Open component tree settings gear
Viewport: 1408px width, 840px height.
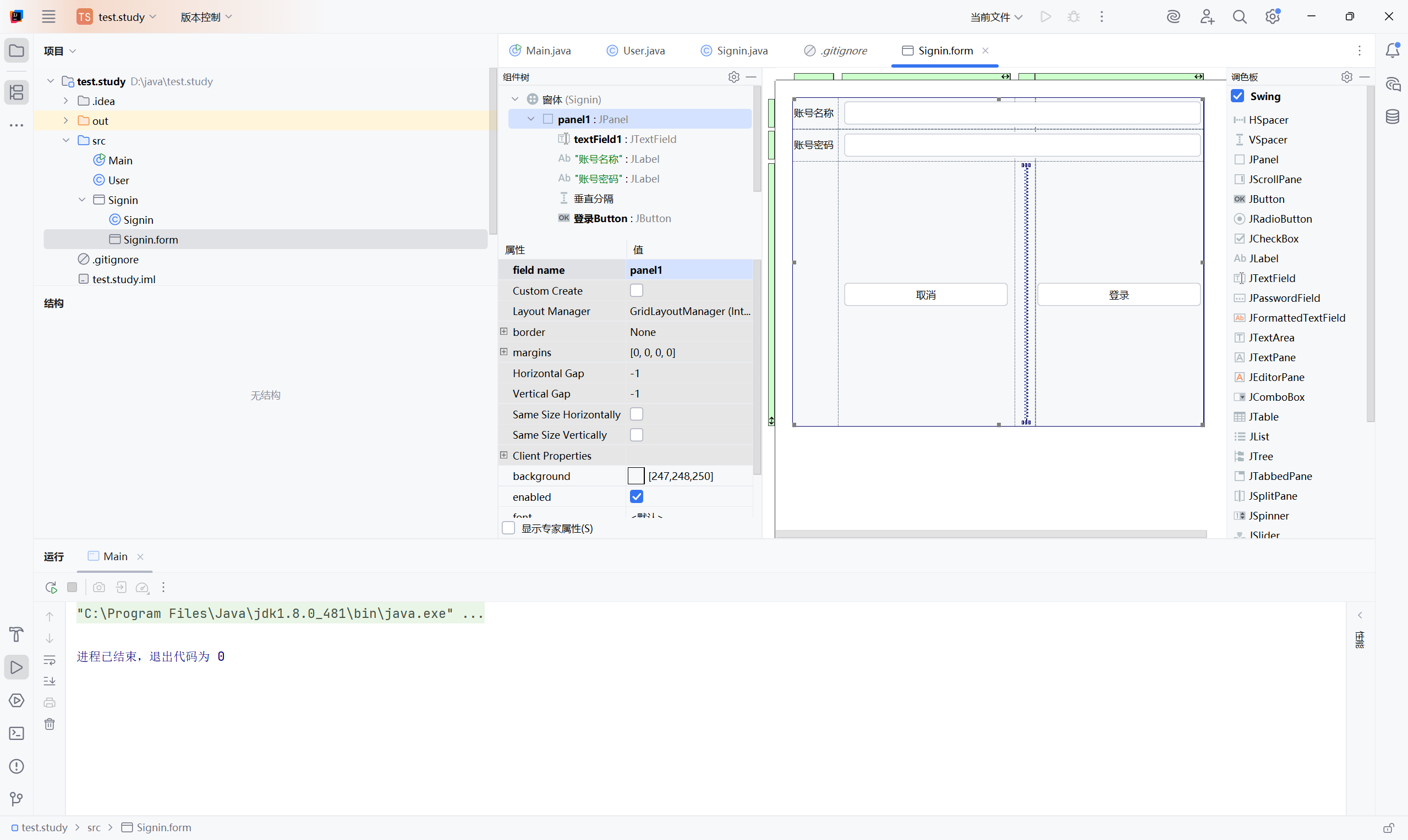tap(734, 76)
